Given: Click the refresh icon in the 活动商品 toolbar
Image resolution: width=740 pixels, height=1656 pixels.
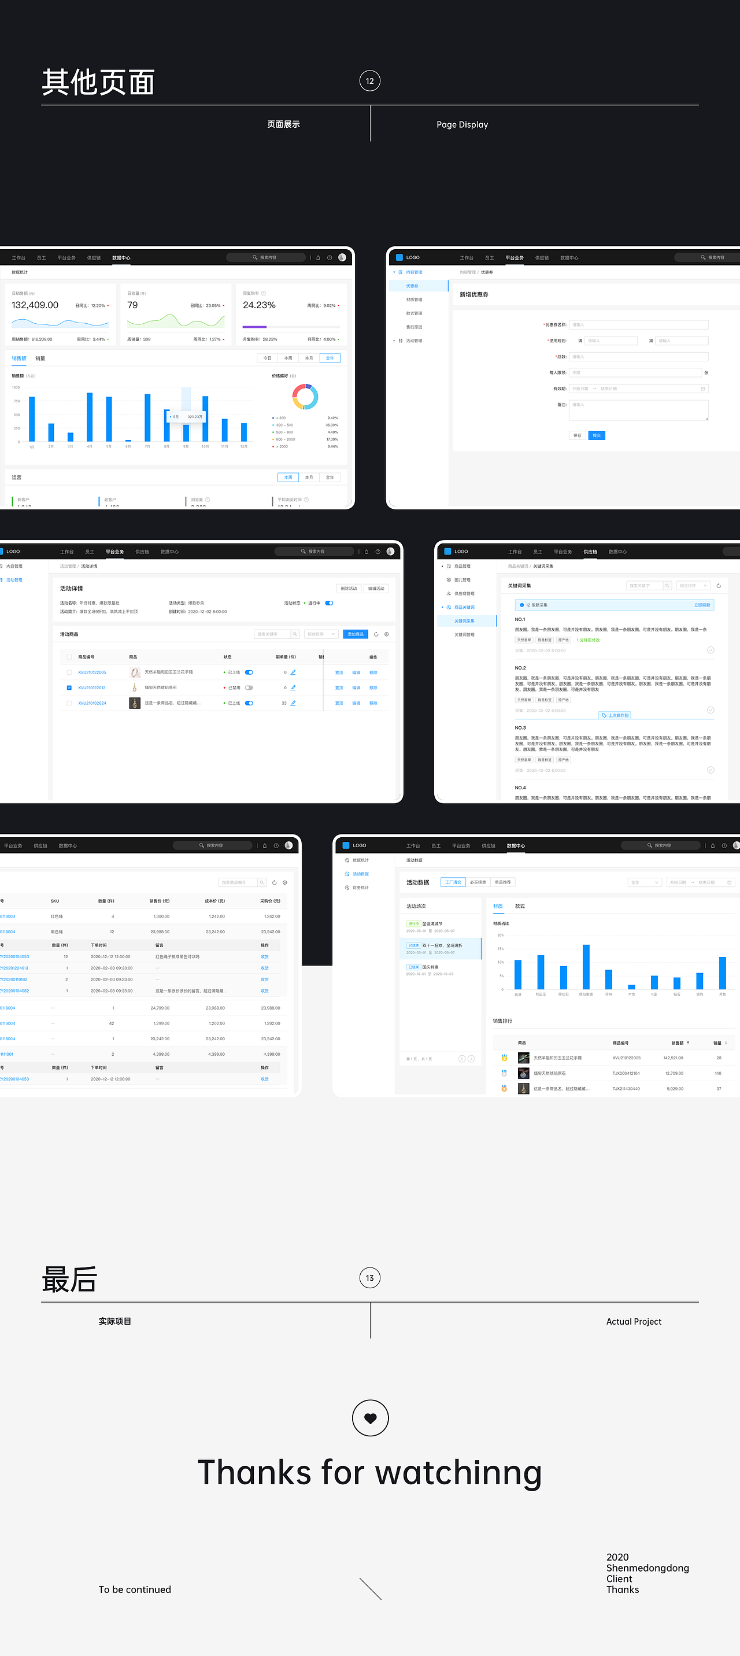Looking at the screenshot, I should point(376,634).
